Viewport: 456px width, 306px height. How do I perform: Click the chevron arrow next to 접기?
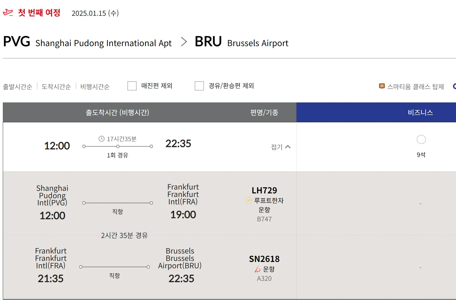[288, 147]
